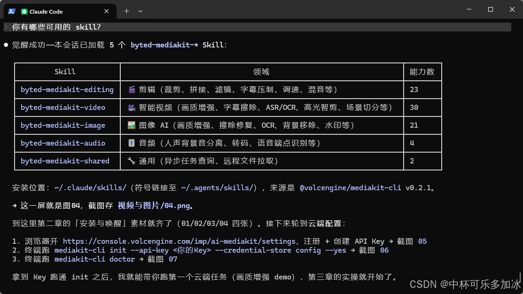
Task: Click byted-mediakit-audio skill name
Action: 62,143
